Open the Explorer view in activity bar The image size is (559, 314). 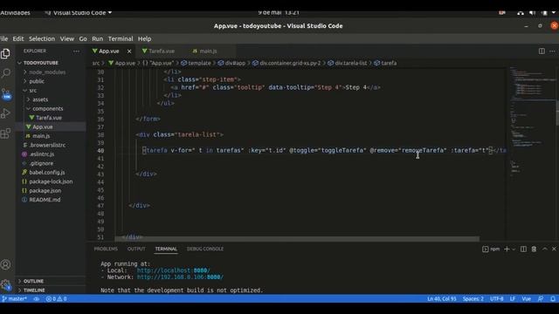tap(5, 53)
